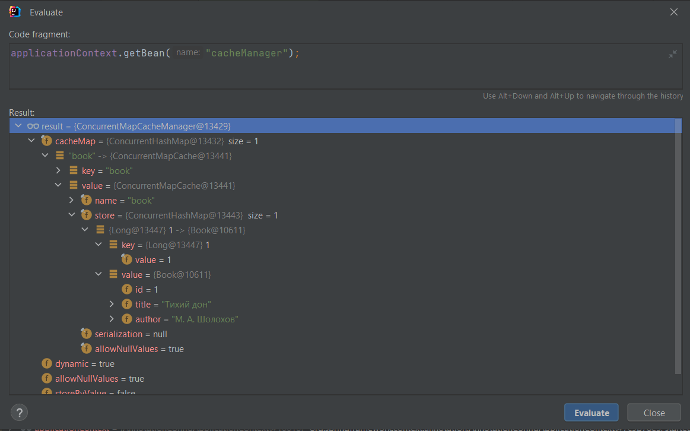Click the expand code fragment editor icon
The height and width of the screenshot is (431, 690).
[x=672, y=54]
